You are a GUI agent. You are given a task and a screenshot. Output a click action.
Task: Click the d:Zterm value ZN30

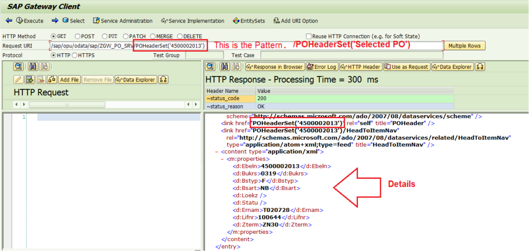(271, 224)
